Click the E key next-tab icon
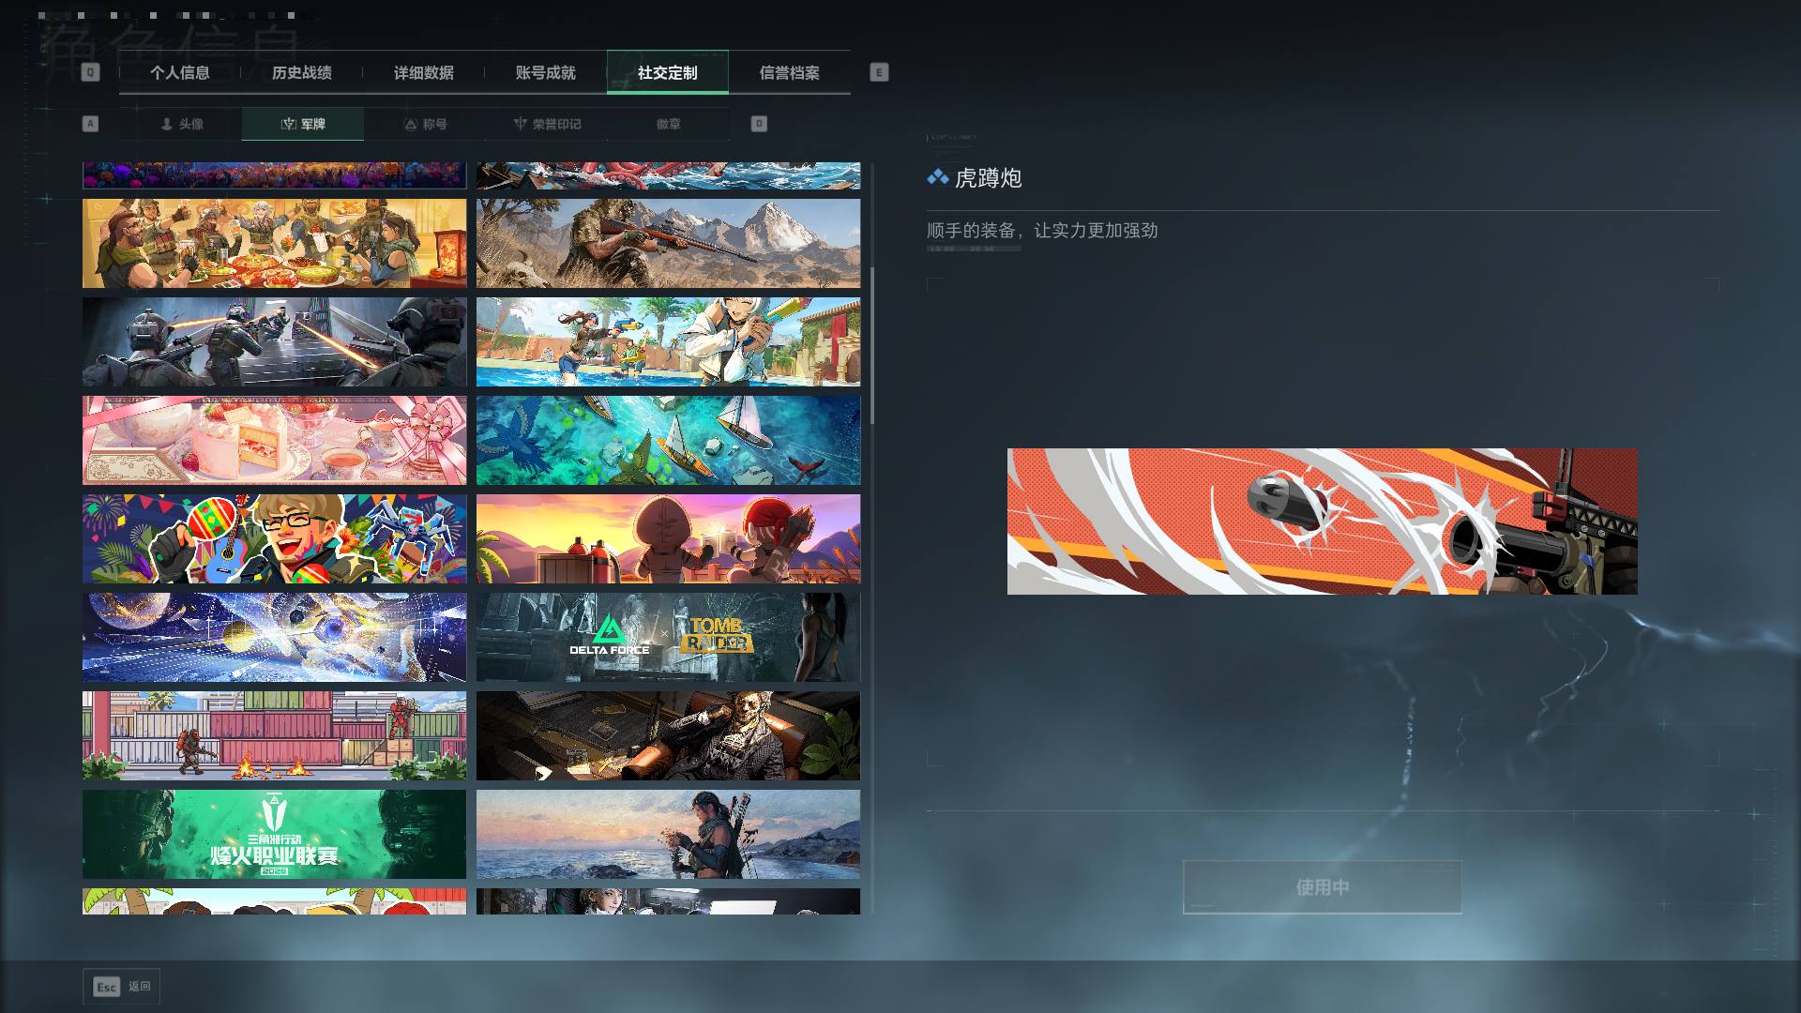This screenshot has width=1801, height=1013. pos(879,72)
